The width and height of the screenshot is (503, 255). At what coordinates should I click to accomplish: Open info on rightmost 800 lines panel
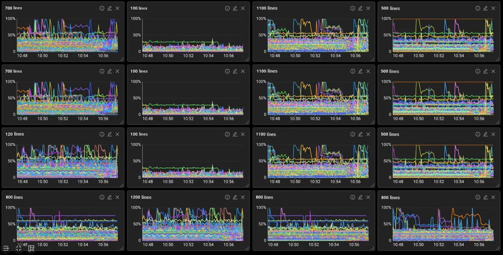[x=478, y=197]
